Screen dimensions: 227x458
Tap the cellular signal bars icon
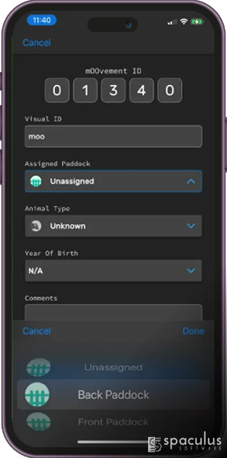(x=172, y=22)
